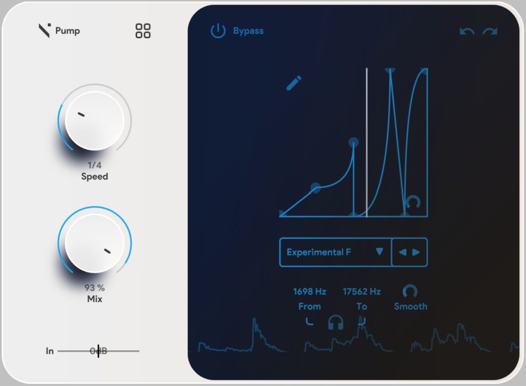Click the Speed knob

click(x=95, y=121)
